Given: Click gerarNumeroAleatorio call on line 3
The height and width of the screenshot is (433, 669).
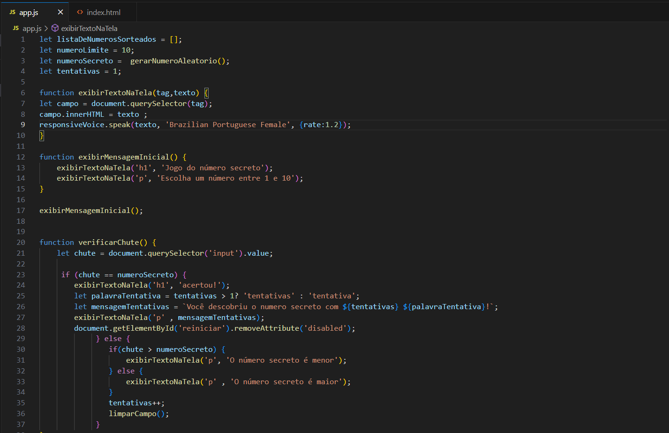Looking at the screenshot, I should (173, 61).
